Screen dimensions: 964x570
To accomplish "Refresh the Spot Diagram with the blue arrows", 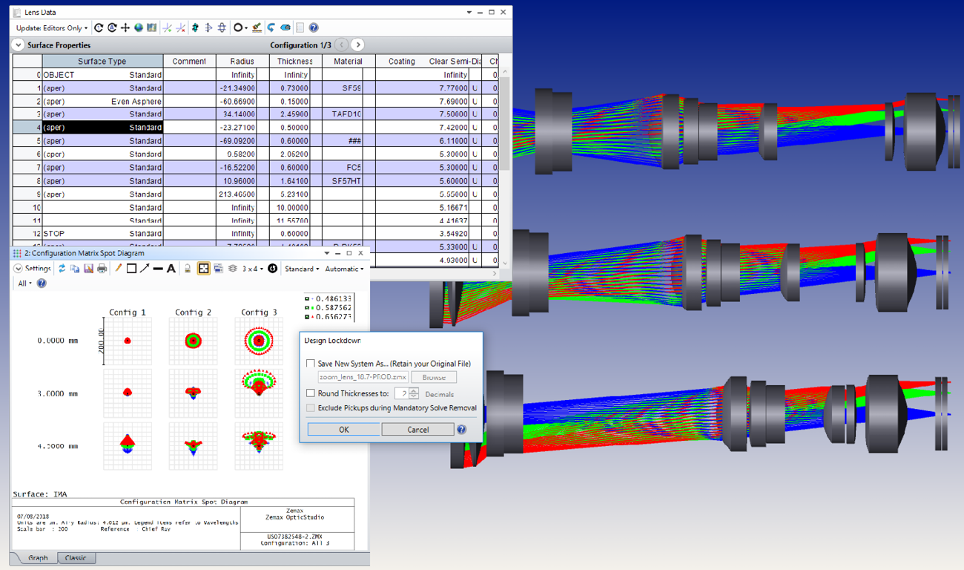I will coord(62,269).
